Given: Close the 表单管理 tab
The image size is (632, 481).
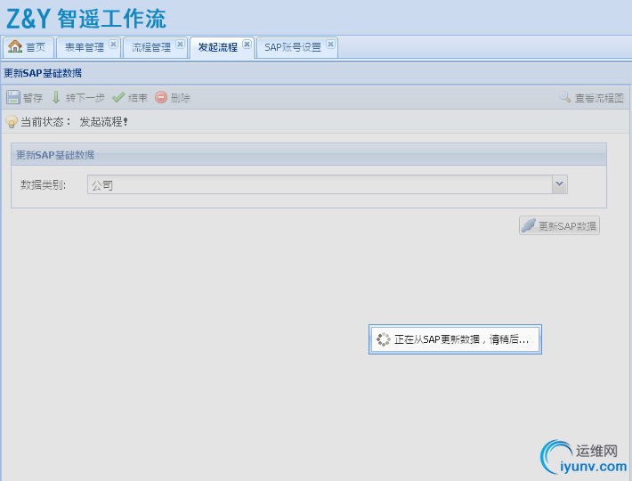Looking at the screenshot, I should click(114, 44).
